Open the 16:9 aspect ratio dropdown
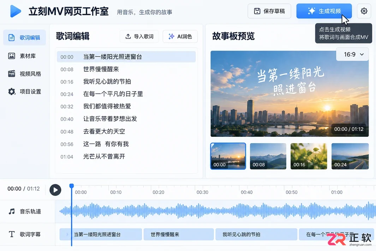 (352, 54)
